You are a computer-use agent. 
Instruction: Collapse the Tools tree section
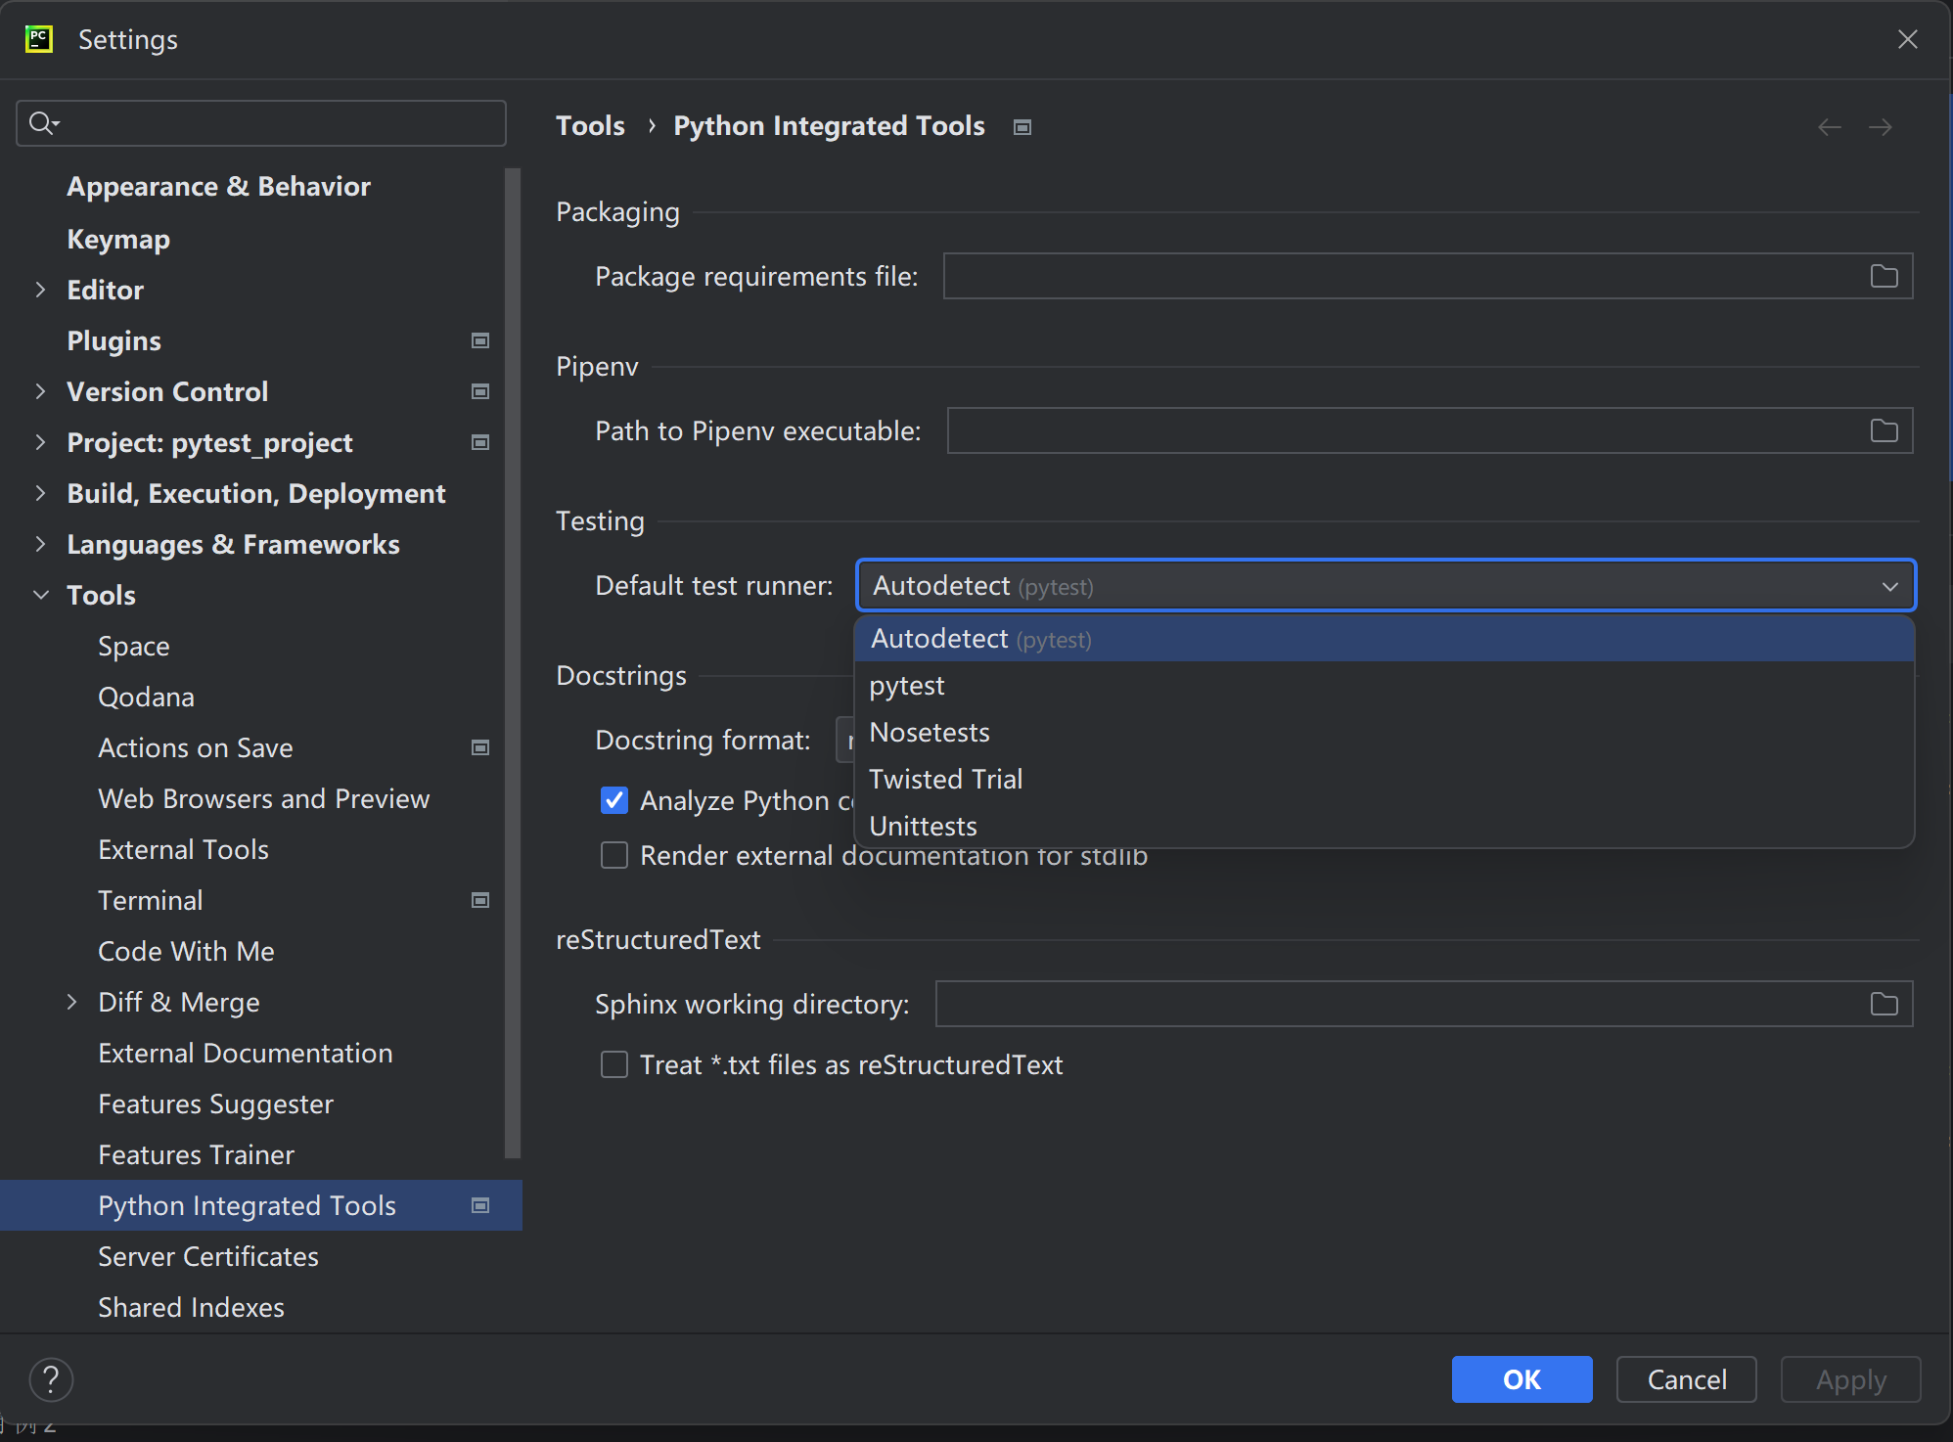[x=40, y=595]
